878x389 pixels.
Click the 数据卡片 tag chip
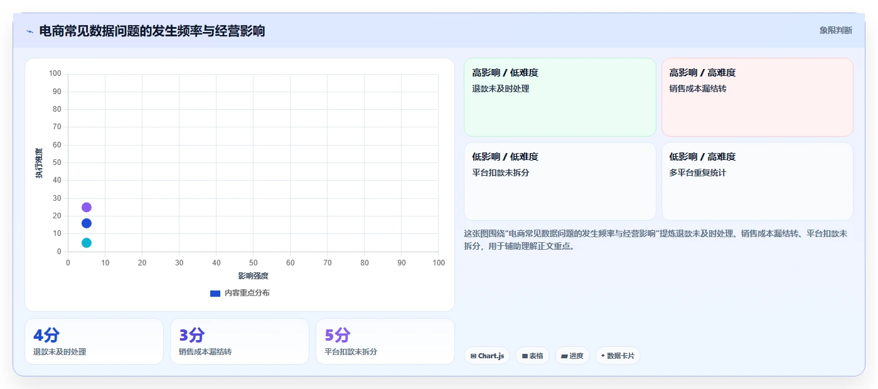(x=618, y=356)
